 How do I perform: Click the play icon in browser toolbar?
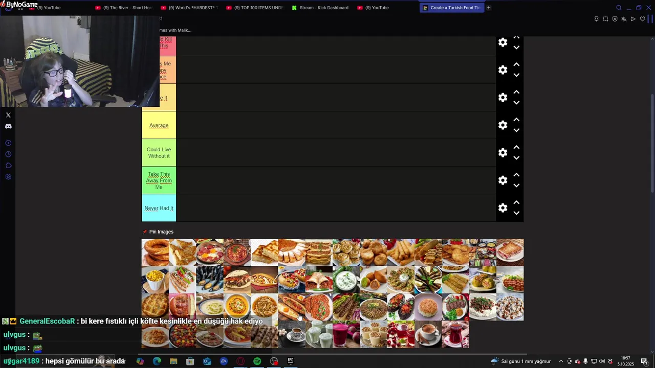tap(633, 19)
